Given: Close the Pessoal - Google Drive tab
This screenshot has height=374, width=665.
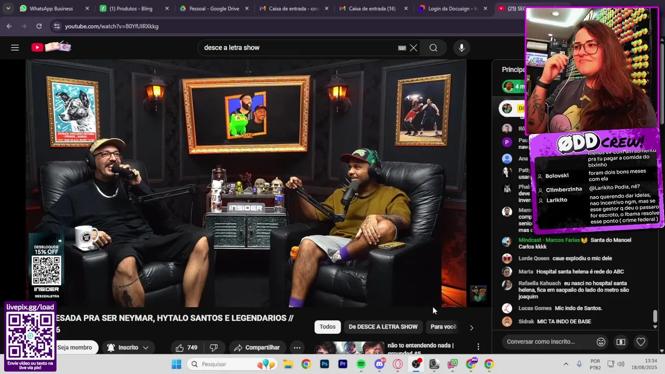Looking at the screenshot, I should [247, 8].
